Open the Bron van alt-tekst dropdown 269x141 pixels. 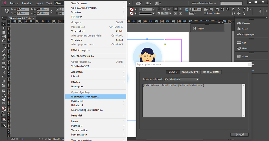182,80
